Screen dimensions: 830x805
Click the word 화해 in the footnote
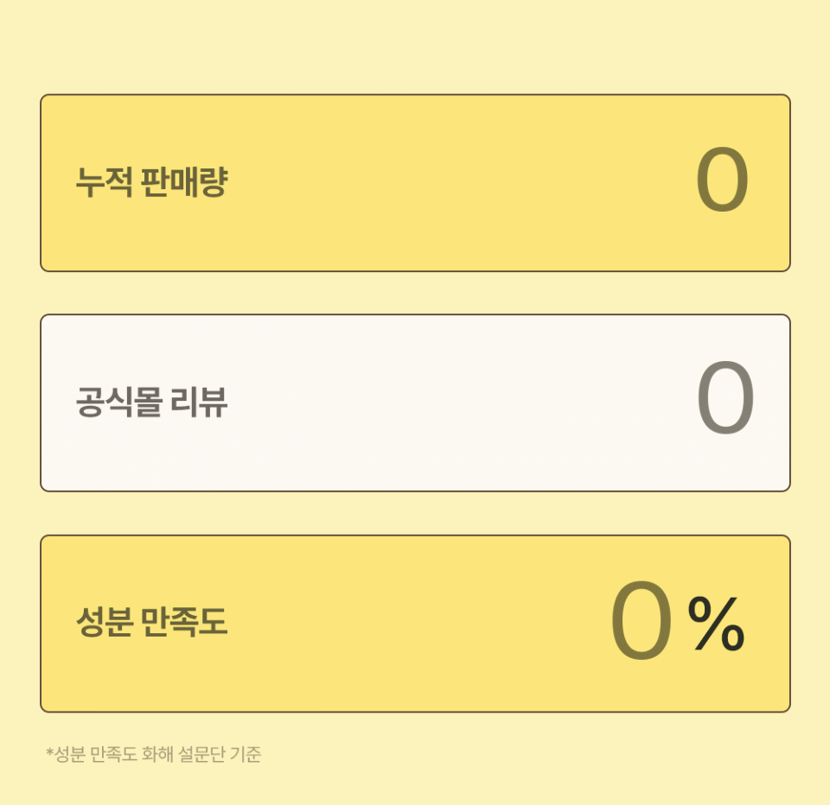point(156,754)
